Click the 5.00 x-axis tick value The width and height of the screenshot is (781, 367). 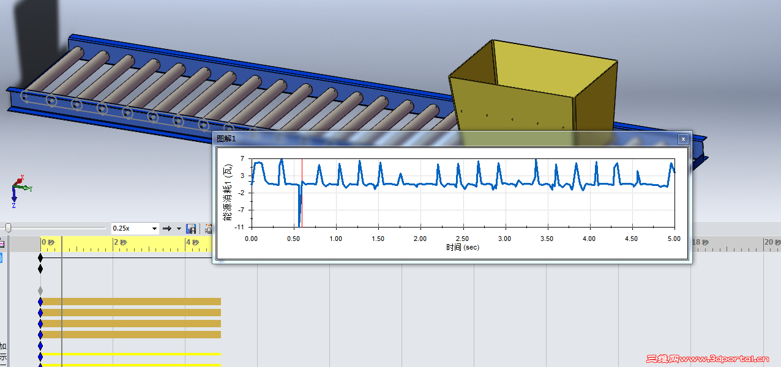click(673, 239)
